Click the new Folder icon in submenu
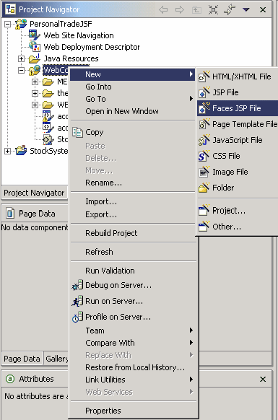 [x=204, y=188]
